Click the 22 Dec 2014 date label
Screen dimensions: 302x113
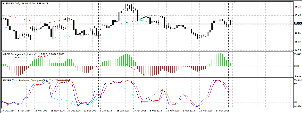91,111
